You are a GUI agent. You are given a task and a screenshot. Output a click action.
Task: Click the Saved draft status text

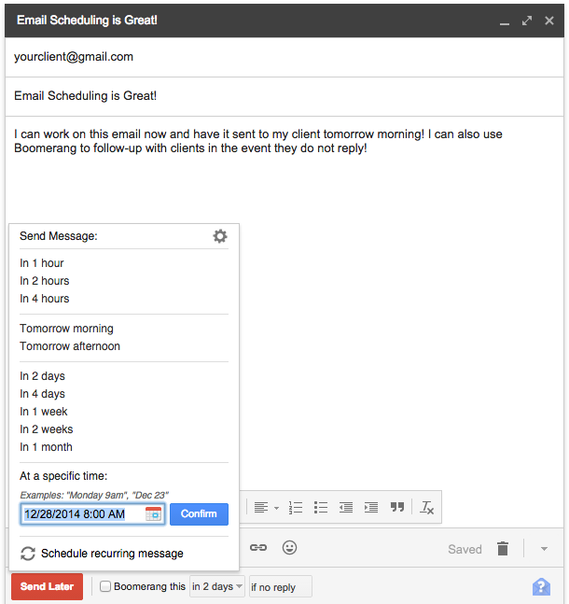(465, 549)
